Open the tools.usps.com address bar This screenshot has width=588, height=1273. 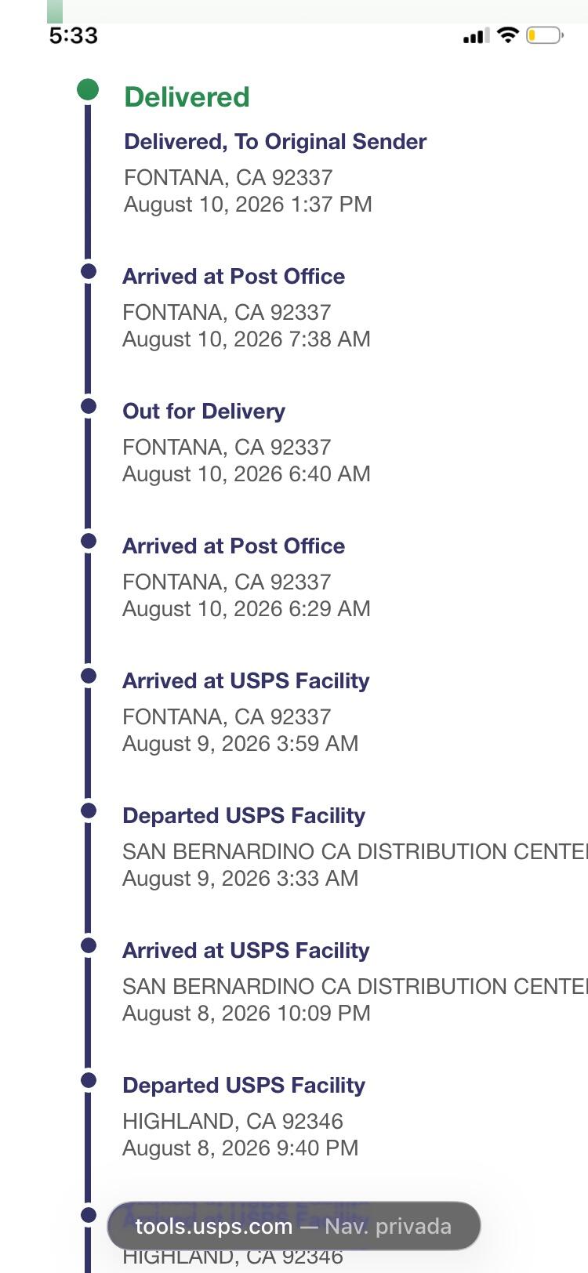(293, 1226)
